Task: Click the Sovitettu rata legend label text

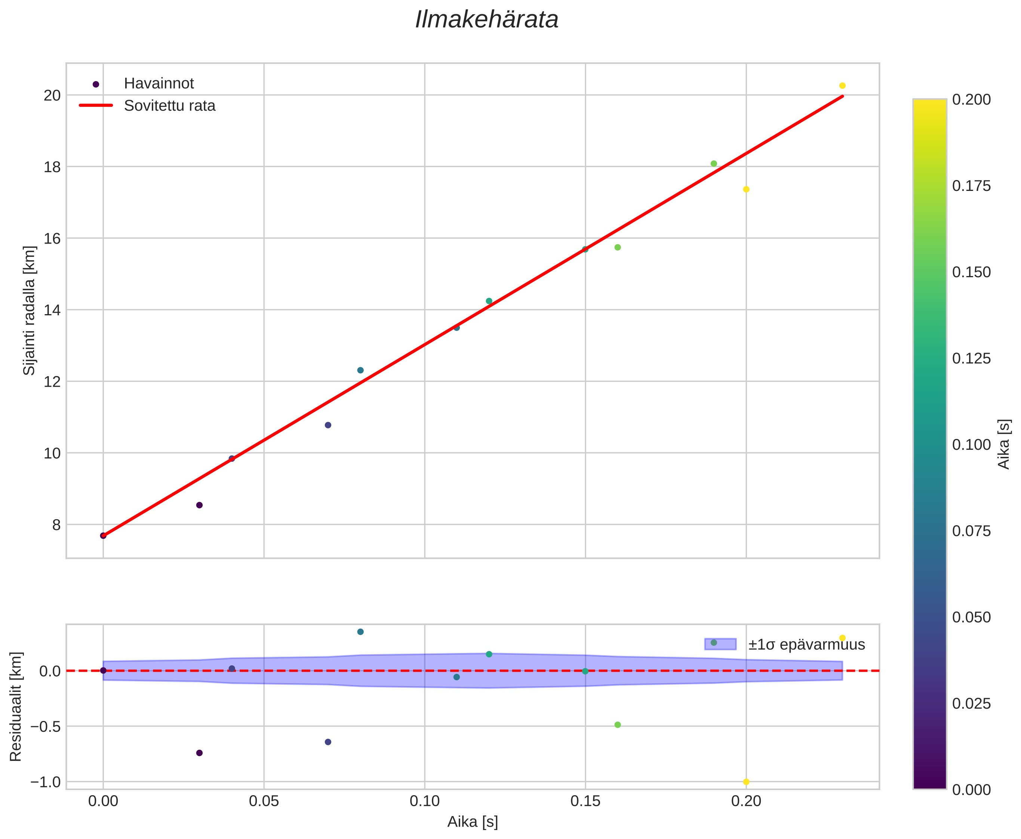Action: [169, 106]
